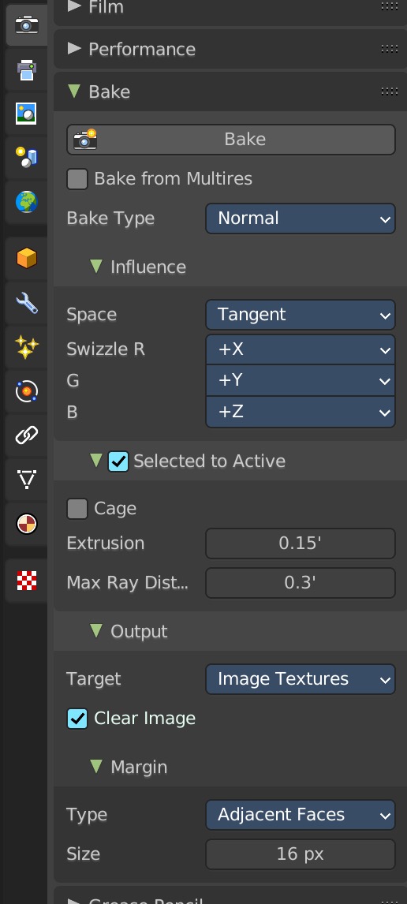This screenshot has width=407, height=904.
Task: Open the Space Tangent dropdown
Action: click(x=301, y=315)
